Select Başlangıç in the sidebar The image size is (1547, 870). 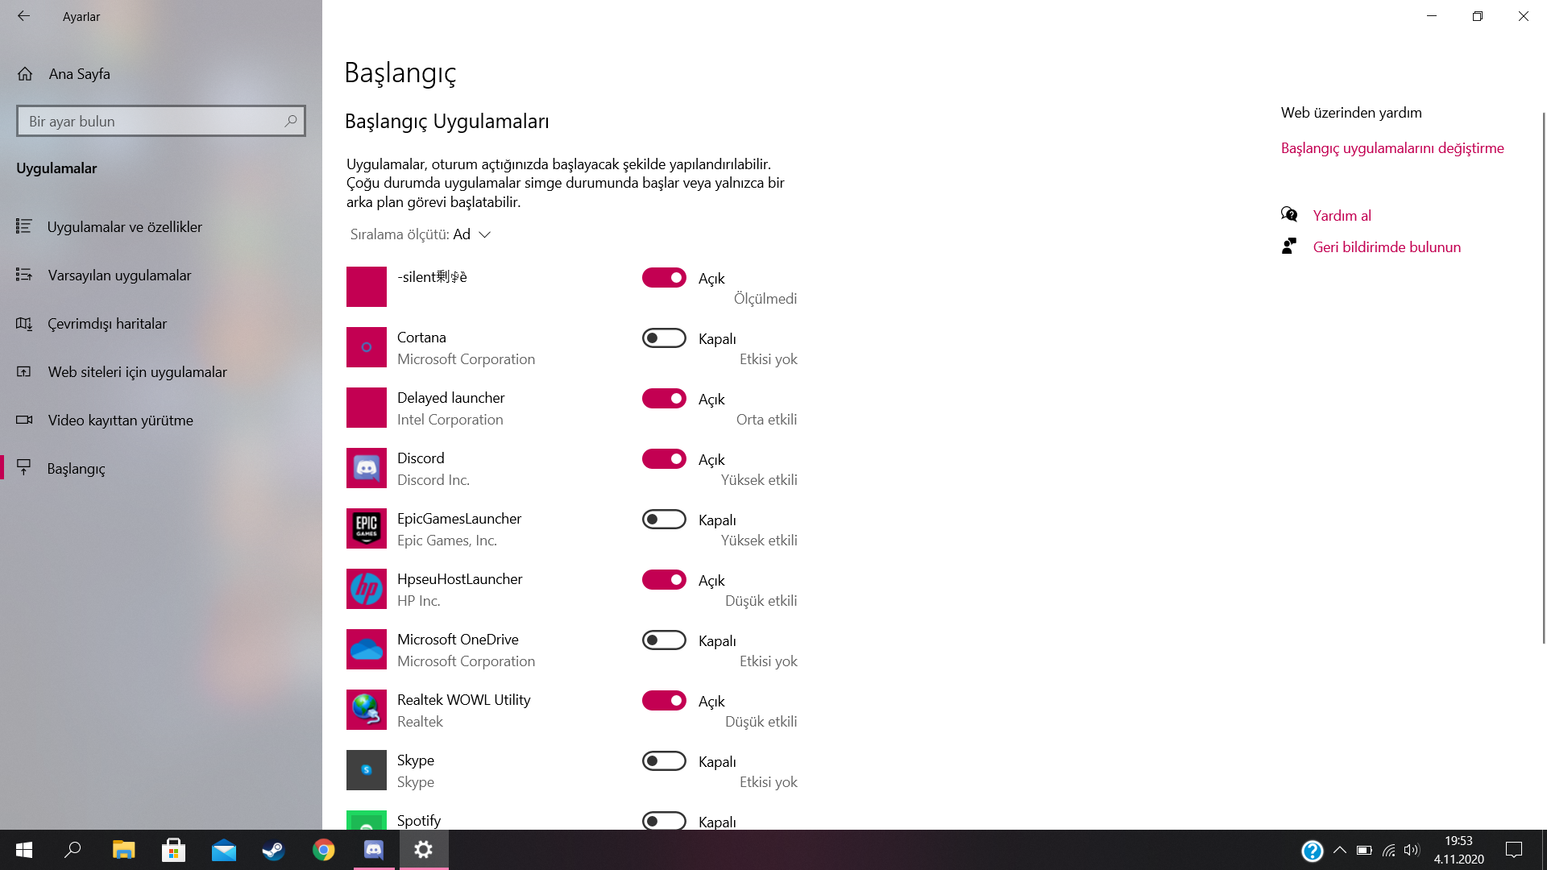pos(161,469)
